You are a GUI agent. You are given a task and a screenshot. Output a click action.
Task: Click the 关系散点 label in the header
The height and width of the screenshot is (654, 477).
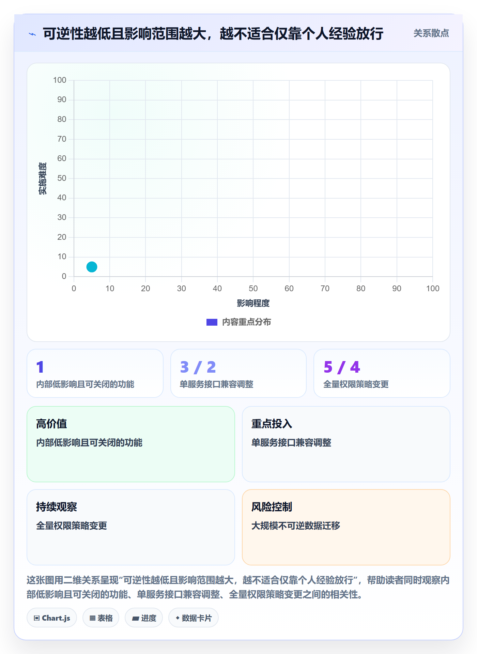431,33
